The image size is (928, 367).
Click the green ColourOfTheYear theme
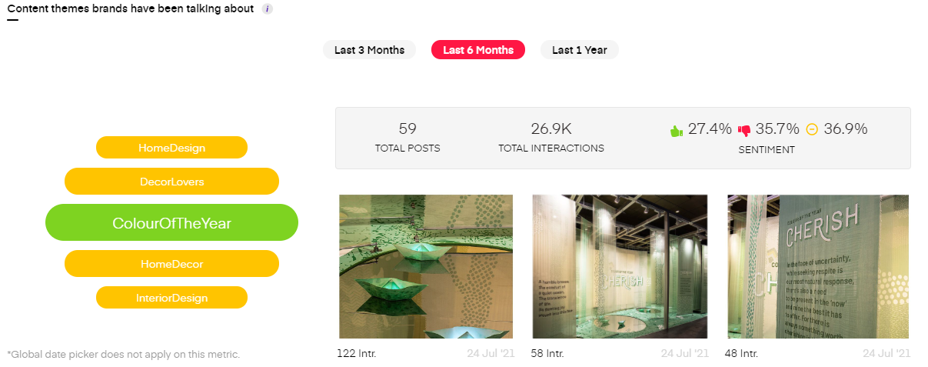tap(171, 223)
